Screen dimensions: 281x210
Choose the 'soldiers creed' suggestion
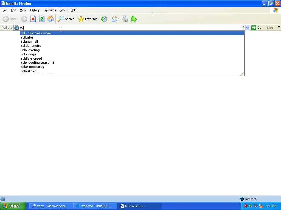pos(132,59)
